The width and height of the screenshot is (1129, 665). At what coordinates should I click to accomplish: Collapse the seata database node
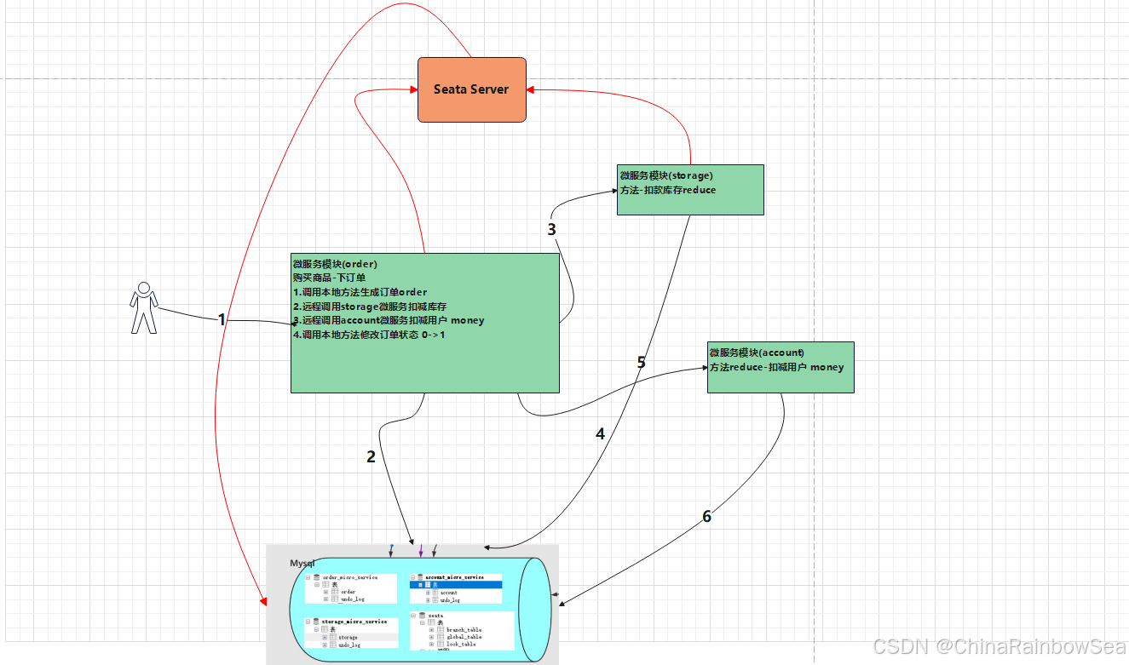point(413,616)
